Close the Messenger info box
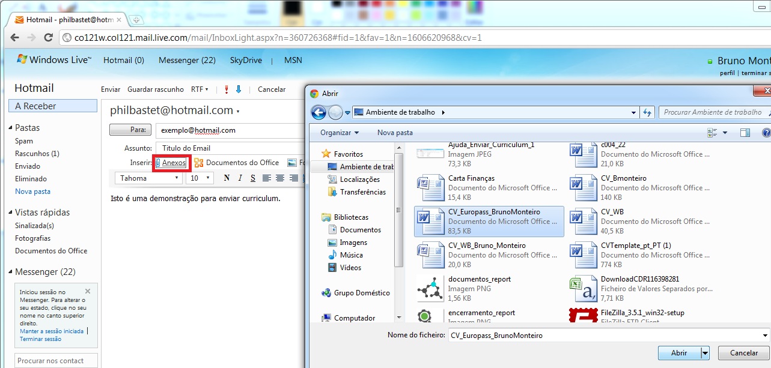Viewport: 771px width, 368px height. pos(88,291)
